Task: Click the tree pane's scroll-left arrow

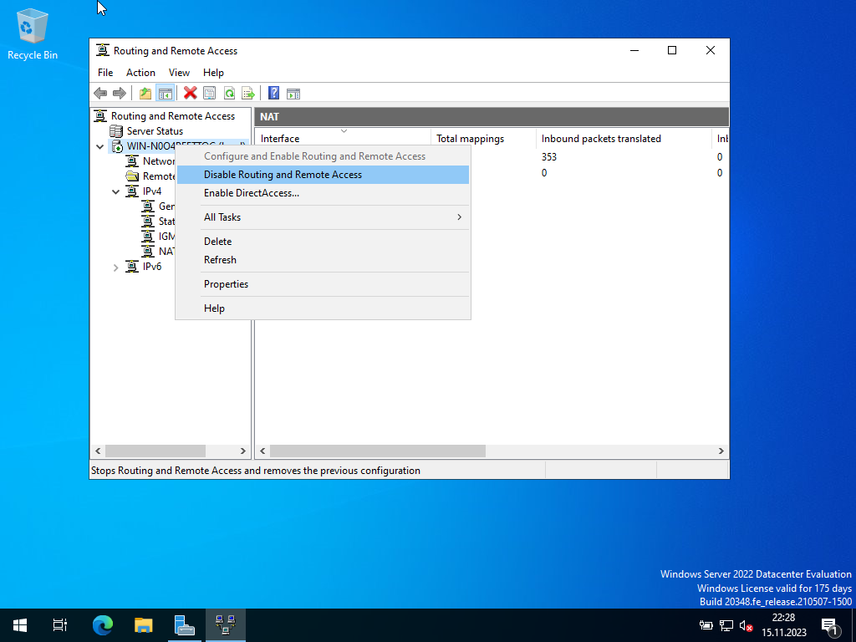Action: (99, 451)
